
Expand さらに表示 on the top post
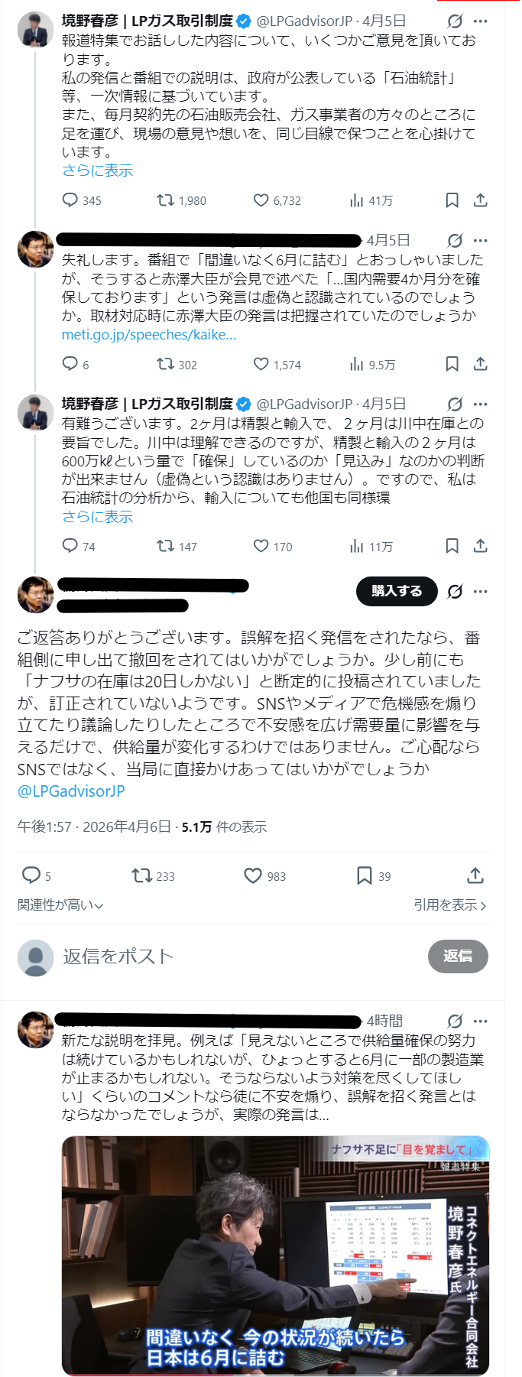pos(98,171)
